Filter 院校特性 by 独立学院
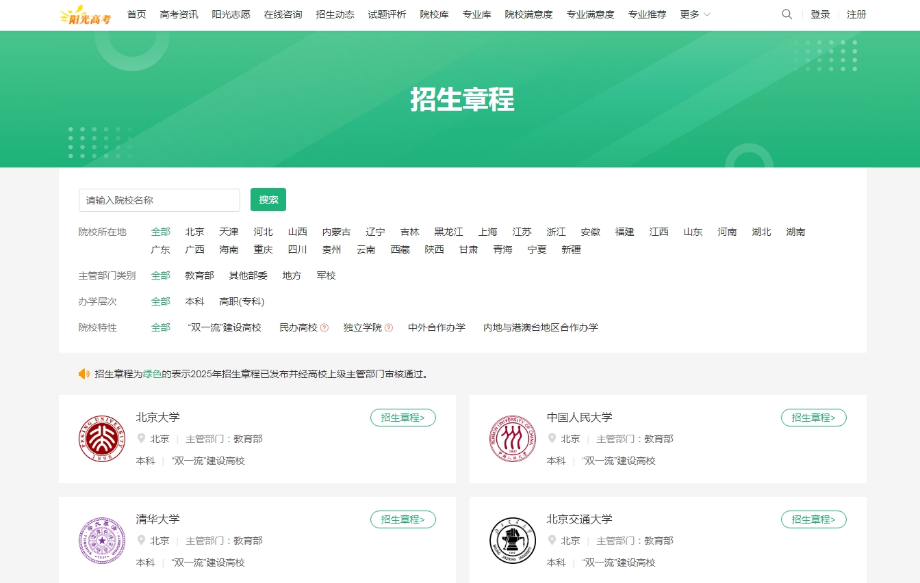Viewport: 920px width, 583px height. (x=363, y=328)
